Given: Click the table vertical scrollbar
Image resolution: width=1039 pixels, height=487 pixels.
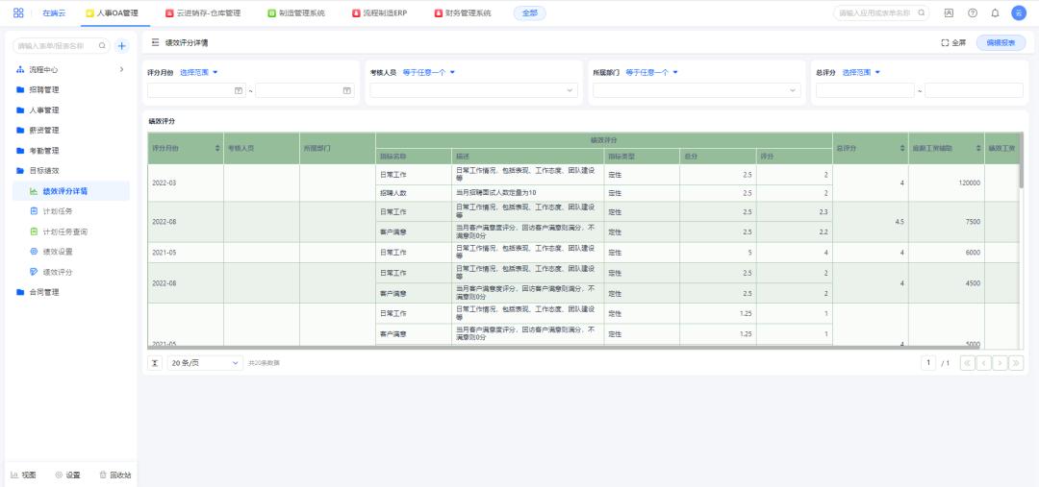Looking at the screenshot, I should pyautogui.click(x=1023, y=158).
